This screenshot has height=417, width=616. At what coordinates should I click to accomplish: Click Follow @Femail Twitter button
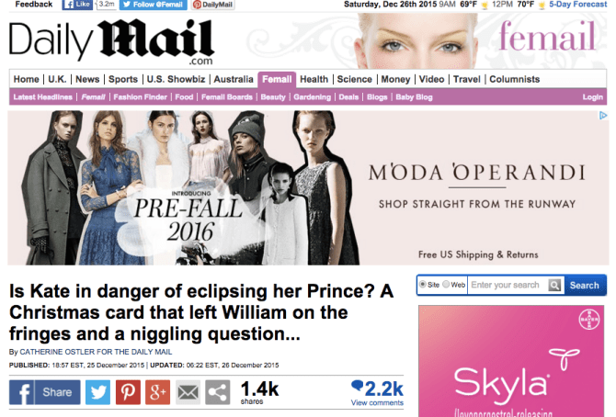pyautogui.click(x=154, y=5)
